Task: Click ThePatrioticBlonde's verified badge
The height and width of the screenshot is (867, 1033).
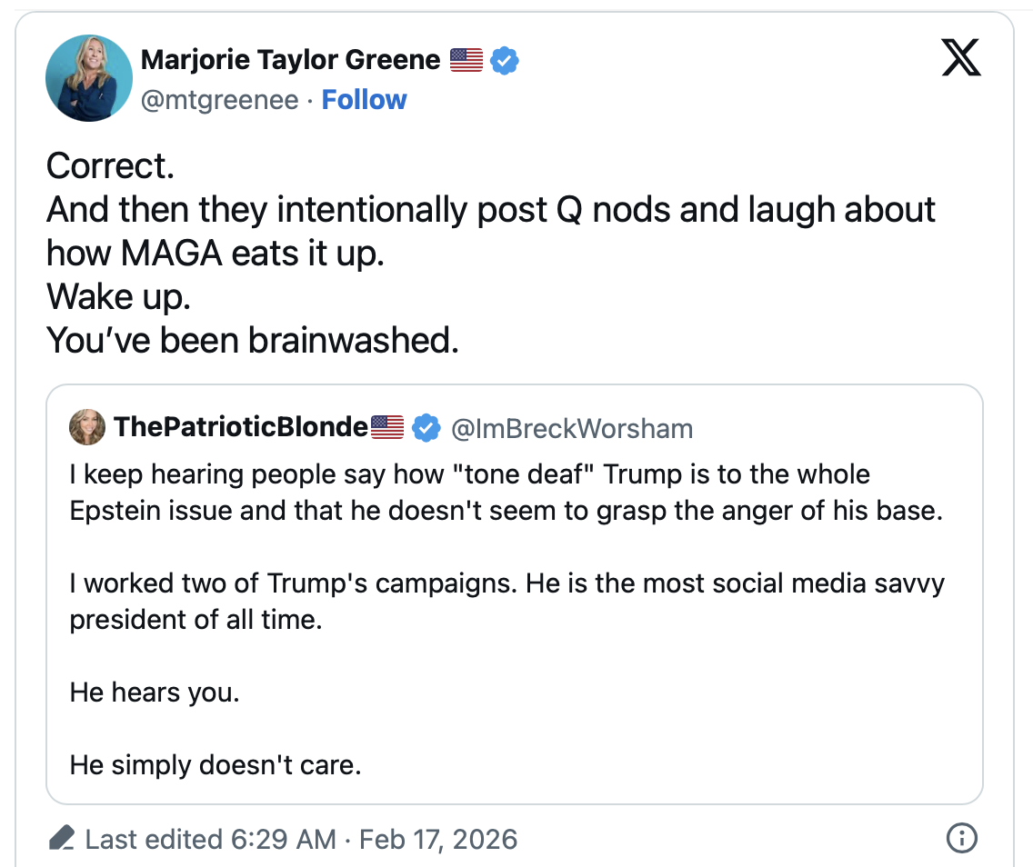Action: click(x=426, y=427)
